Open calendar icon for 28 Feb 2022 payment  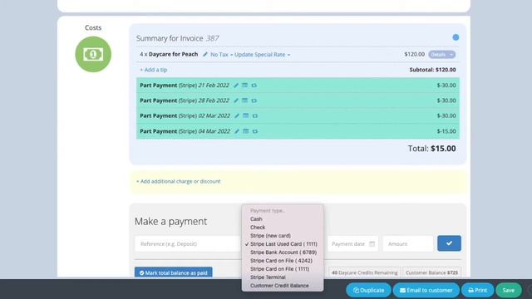click(244, 100)
